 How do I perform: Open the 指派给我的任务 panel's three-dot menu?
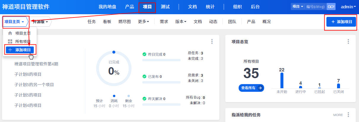coord(348,115)
